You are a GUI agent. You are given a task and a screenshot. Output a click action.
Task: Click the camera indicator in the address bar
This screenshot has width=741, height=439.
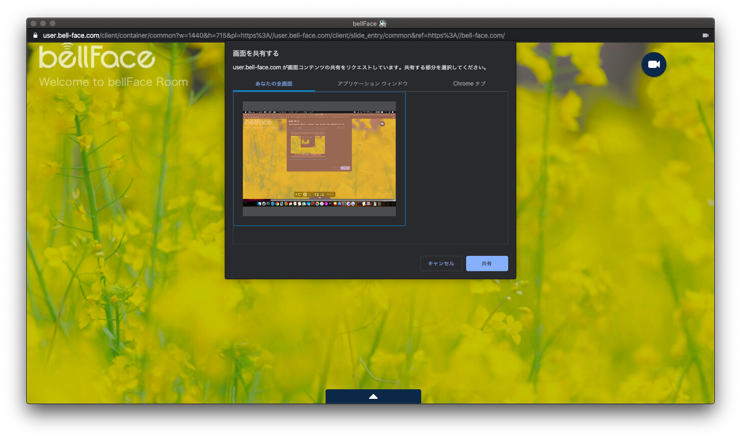[x=705, y=35]
